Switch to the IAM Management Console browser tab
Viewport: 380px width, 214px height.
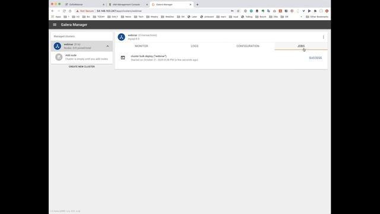(x=126, y=5)
